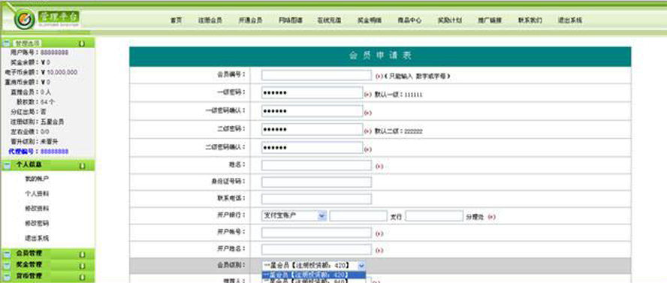Click the 奖金管理 section header
Viewport: 667px width, 283px height.
[x=48, y=266]
